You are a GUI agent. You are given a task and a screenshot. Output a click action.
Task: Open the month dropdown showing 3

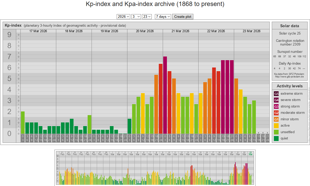point(136,16)
